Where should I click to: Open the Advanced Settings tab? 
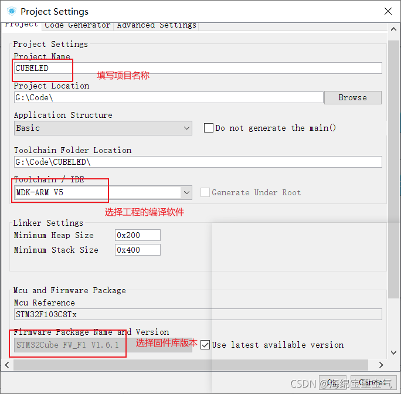157,26
